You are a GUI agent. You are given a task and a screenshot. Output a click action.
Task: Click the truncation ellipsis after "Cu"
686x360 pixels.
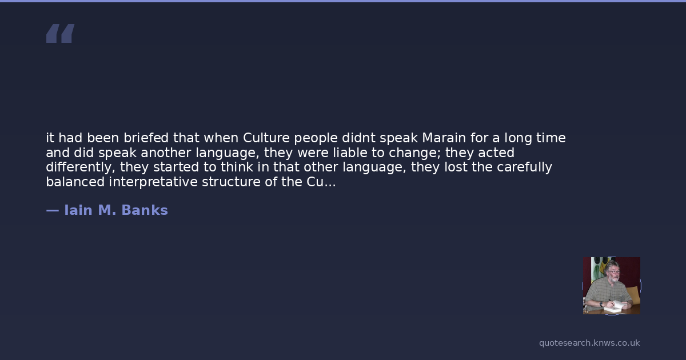[x=330, y=183]
